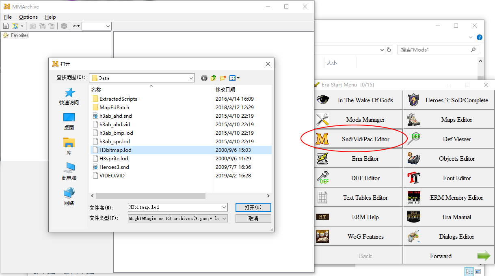Click the file list's left scroll arrow

(92, 196)
